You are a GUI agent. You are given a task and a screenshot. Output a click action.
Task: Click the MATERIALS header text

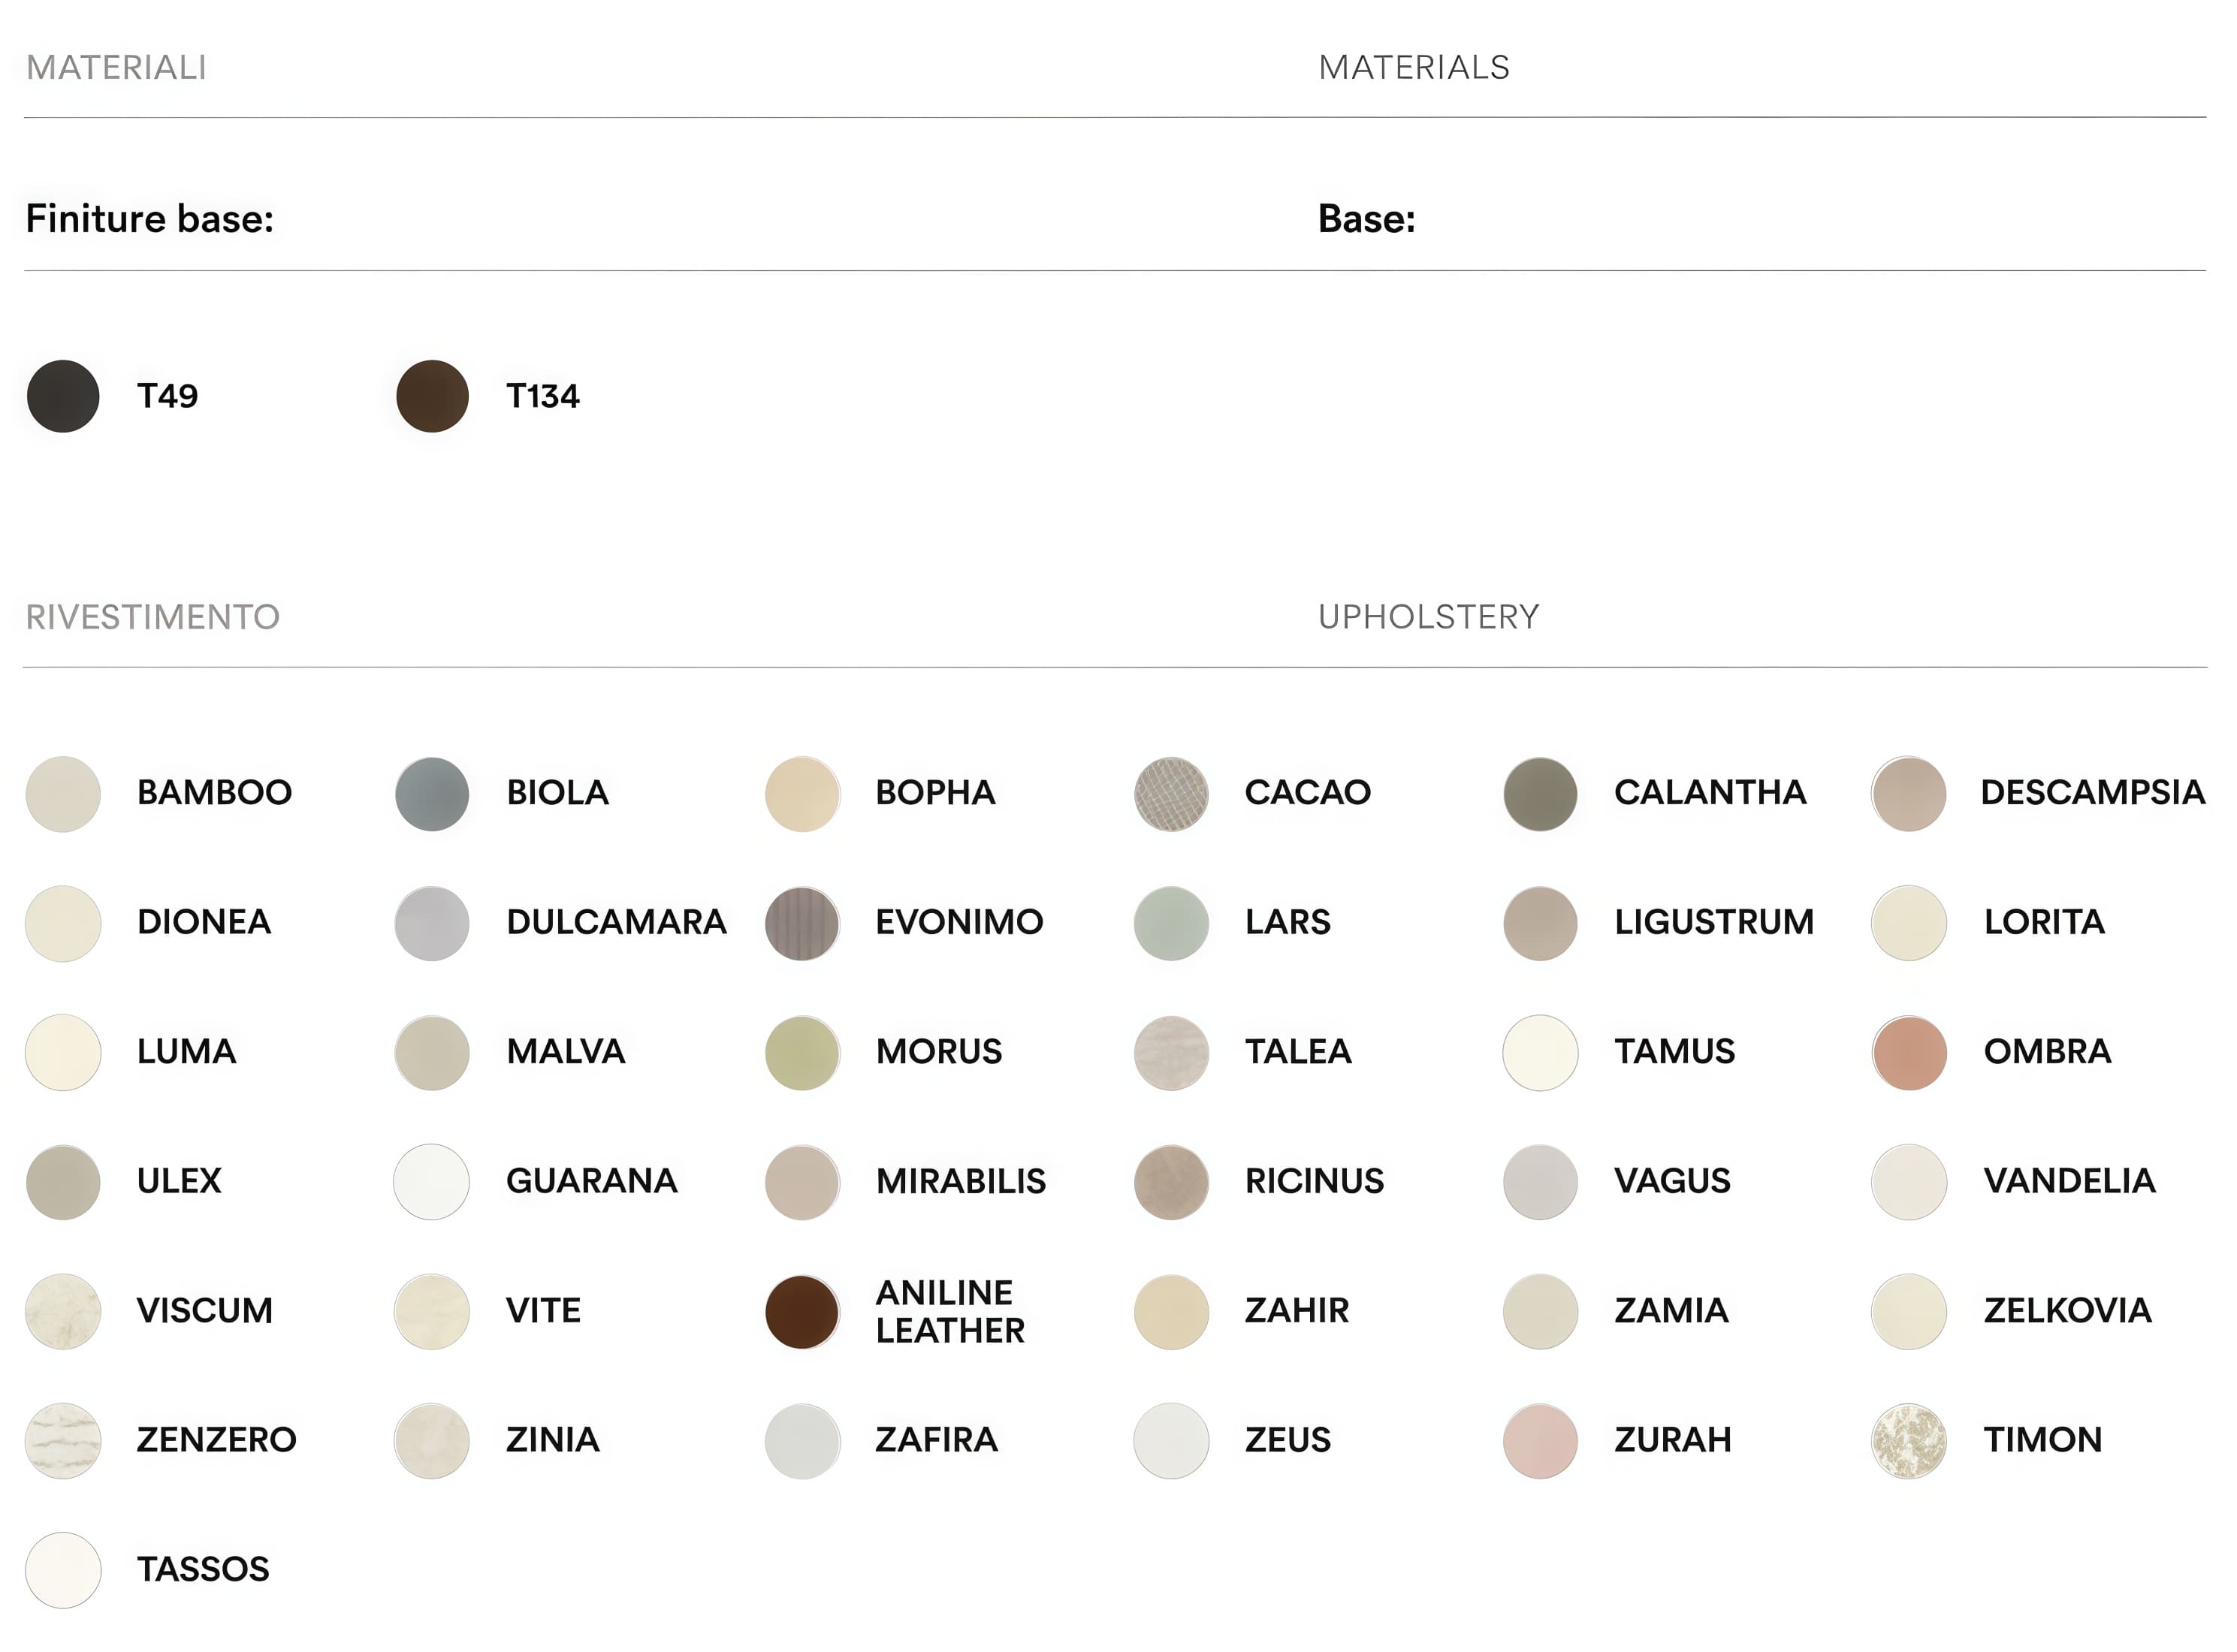coord(1413,67)
